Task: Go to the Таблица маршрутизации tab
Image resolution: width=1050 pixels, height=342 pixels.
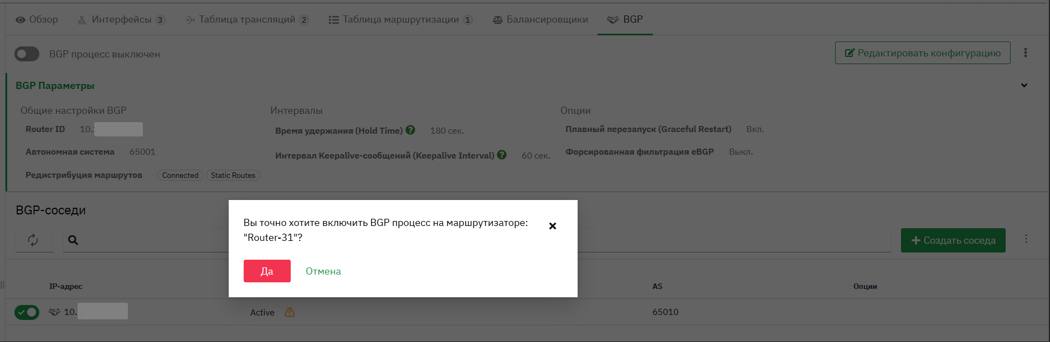Action: (x=400, y=19)
